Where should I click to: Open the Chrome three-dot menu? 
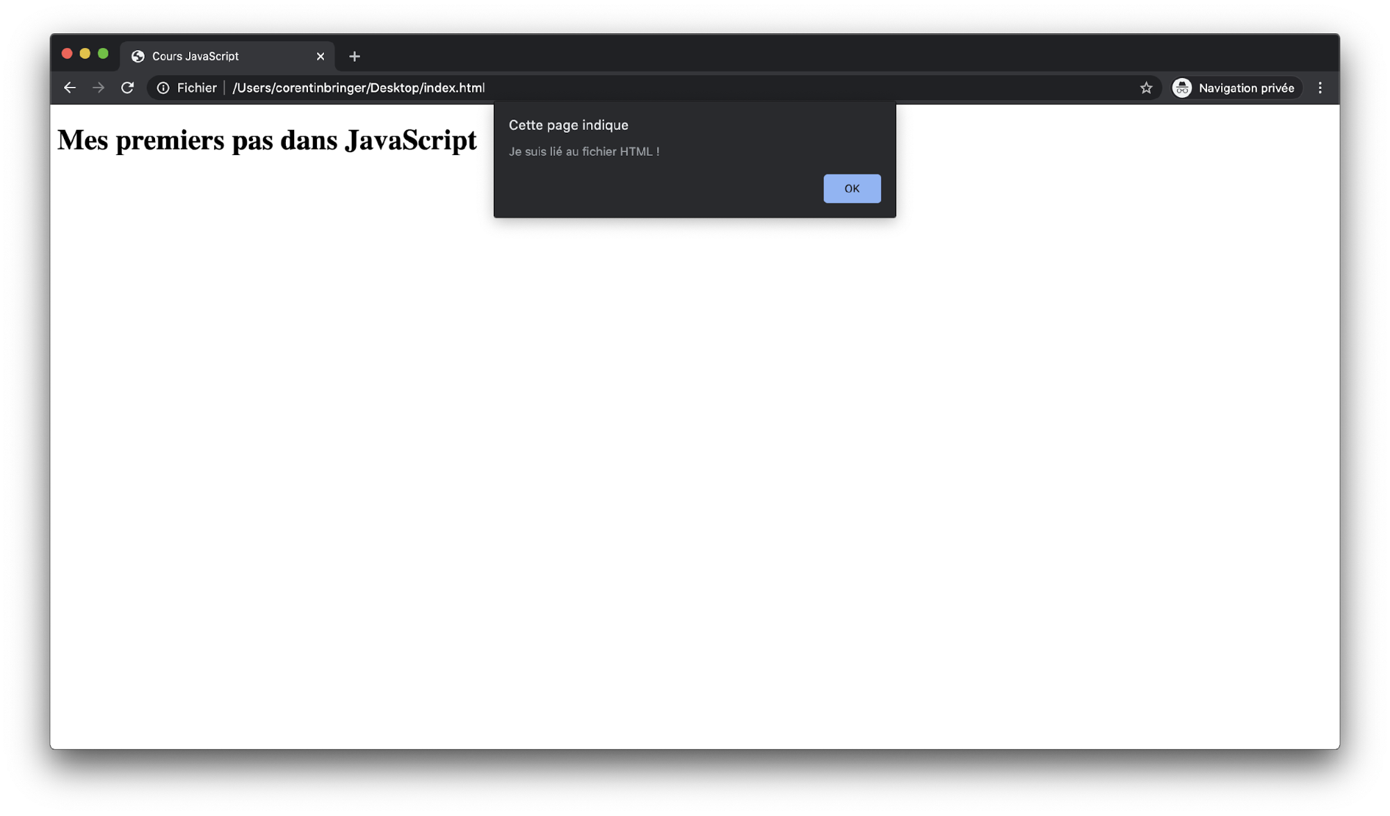(x=1320, y=88)
